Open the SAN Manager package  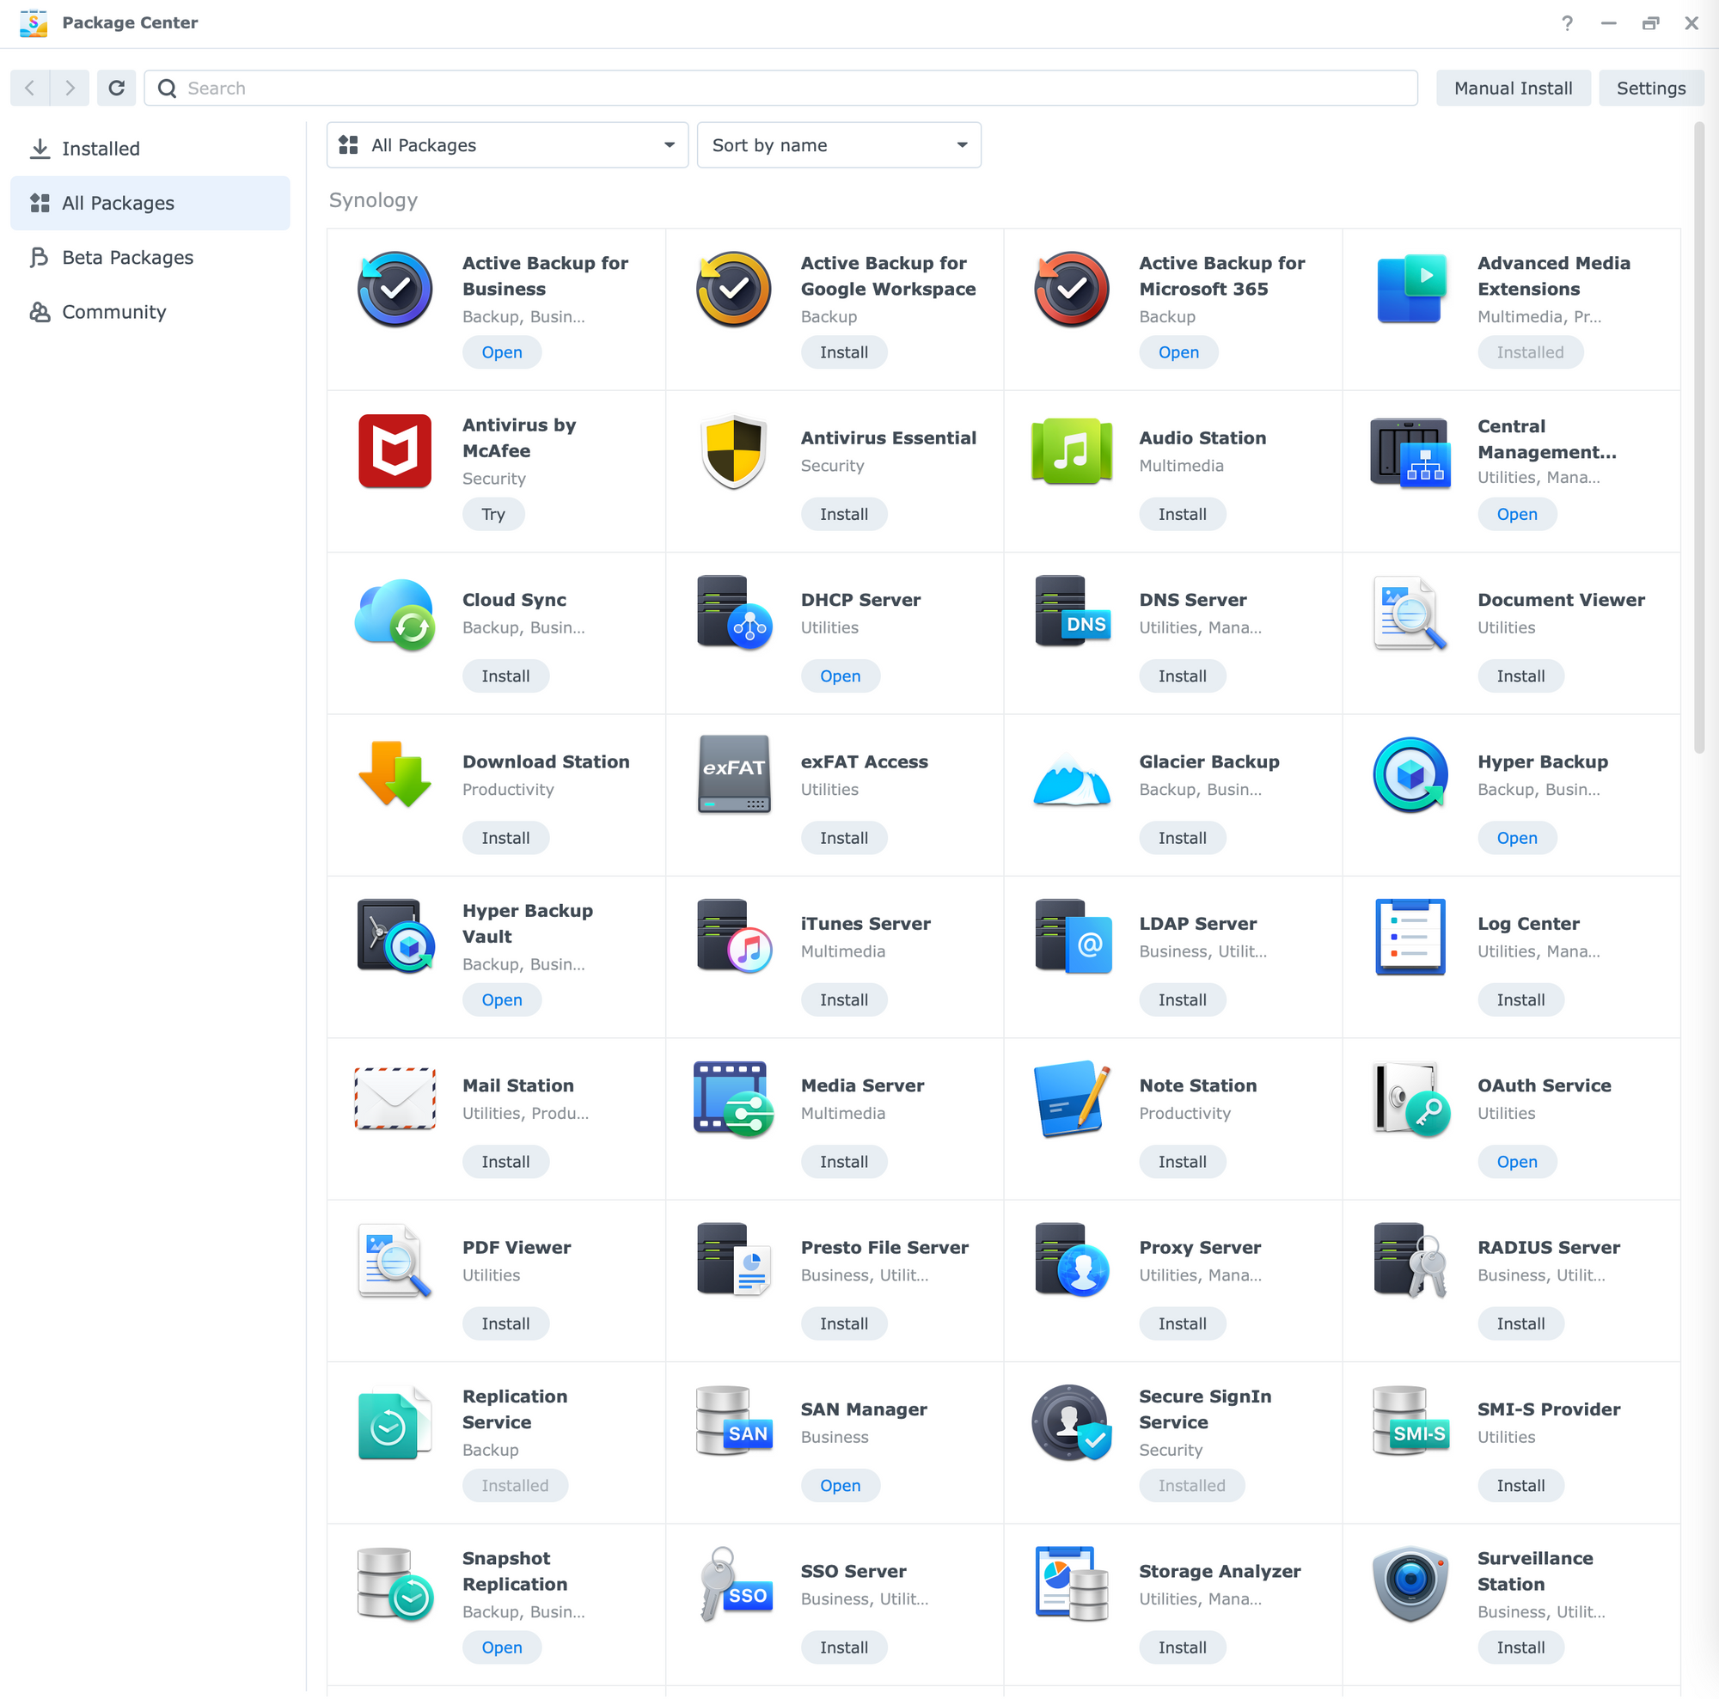tap(840, 1486)
